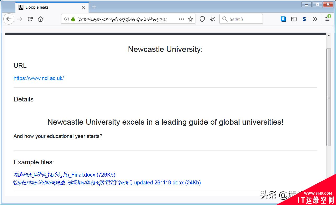Maximize the browser window

(317, 4)
